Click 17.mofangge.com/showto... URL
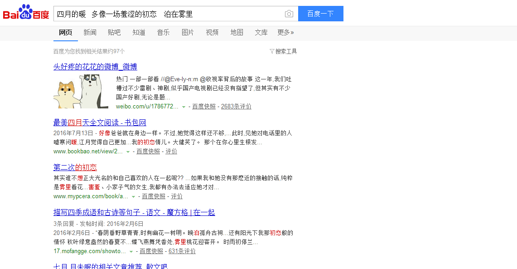This screenshot has width=517, height=269. click(x=90, y=251)
